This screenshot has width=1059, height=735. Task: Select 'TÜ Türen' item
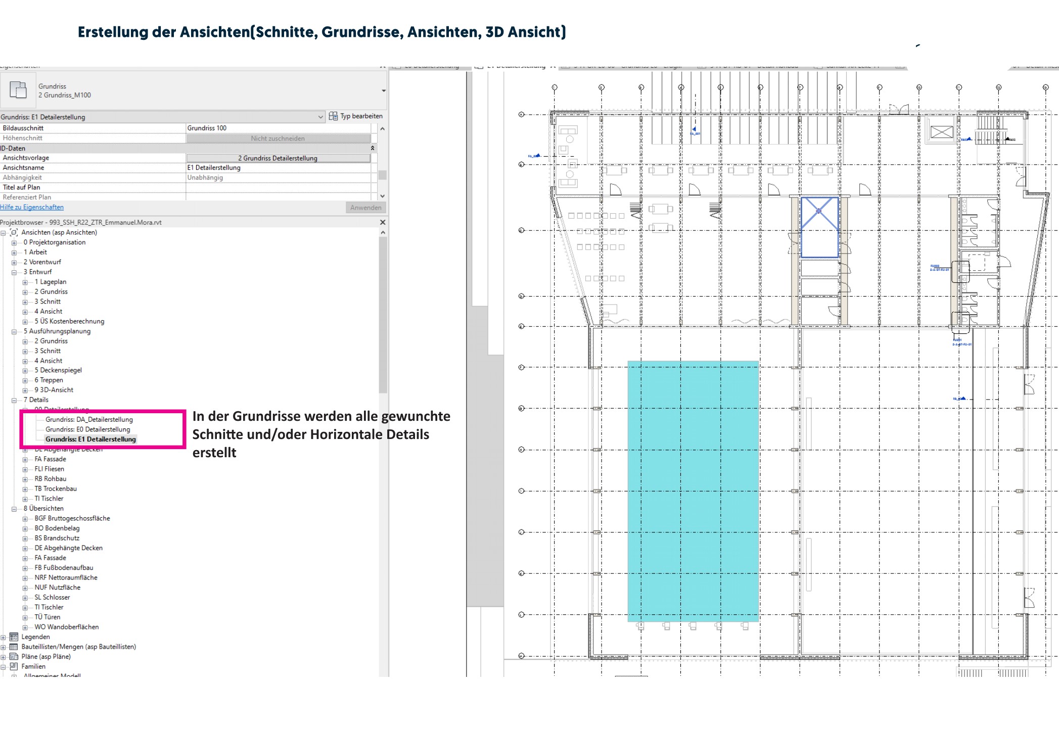(47, 617)
